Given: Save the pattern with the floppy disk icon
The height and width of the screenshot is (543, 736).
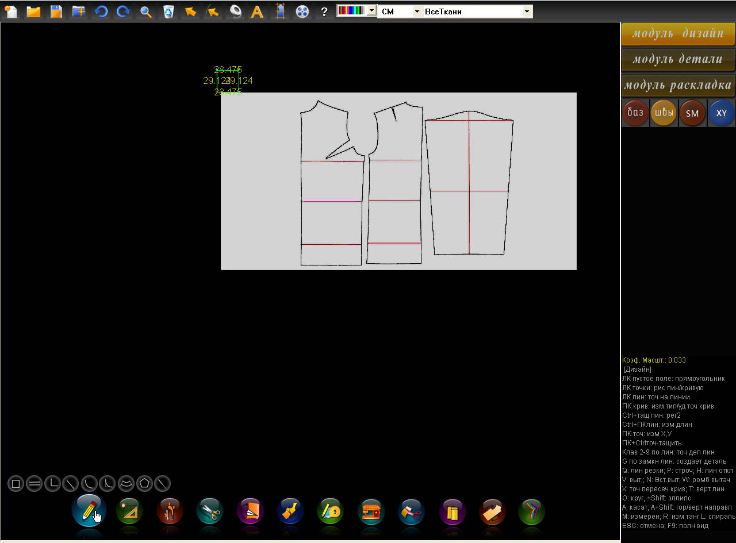Looking at the screenshot, I should (56, 11).
